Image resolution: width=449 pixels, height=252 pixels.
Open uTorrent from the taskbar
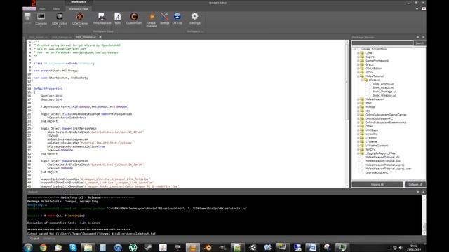(x=133, y=247)
